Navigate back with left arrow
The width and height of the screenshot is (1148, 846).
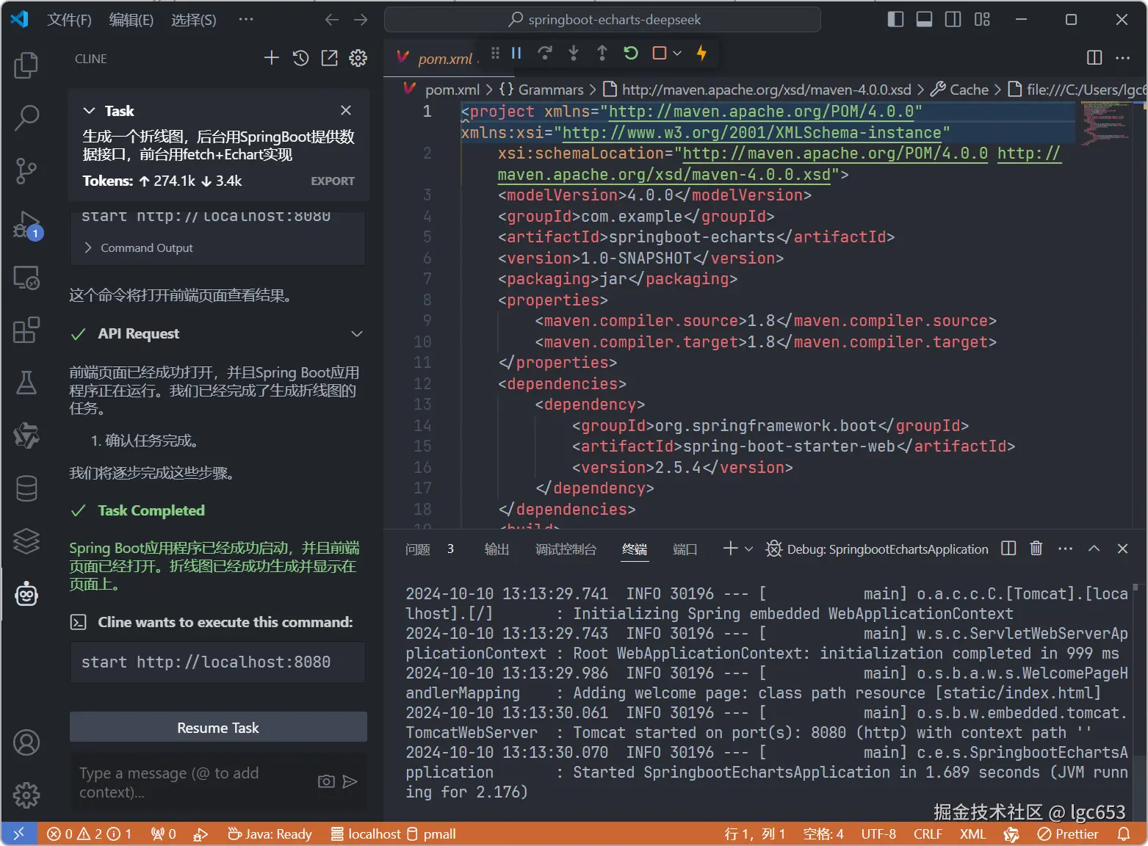pyautogui.click(x=332, y=20)
